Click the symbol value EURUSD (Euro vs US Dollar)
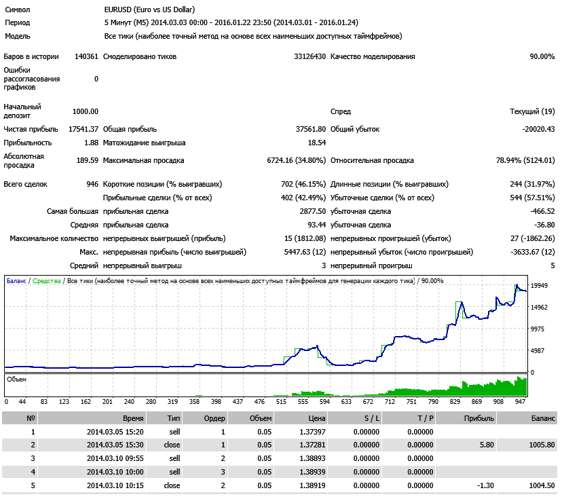The height and width of the screenshot is (499, 562). coord(149,10)
